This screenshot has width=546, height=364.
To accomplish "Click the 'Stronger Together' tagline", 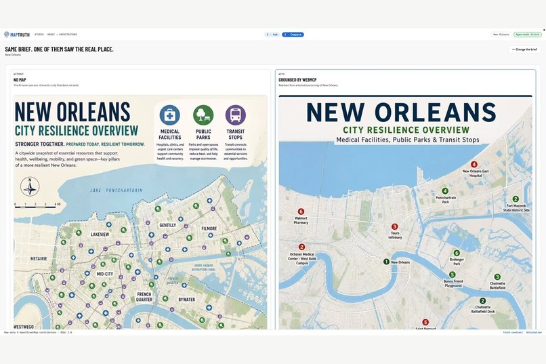I will click(x=80, y=144).
